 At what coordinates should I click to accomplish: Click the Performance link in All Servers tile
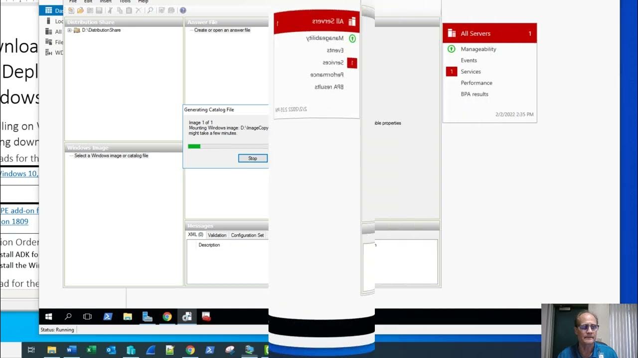[x=477, y=83]
